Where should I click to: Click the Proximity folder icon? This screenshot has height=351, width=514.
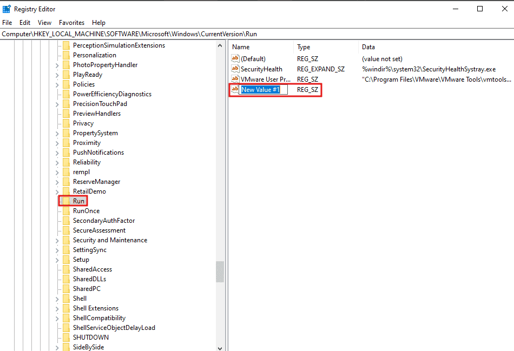66,143
